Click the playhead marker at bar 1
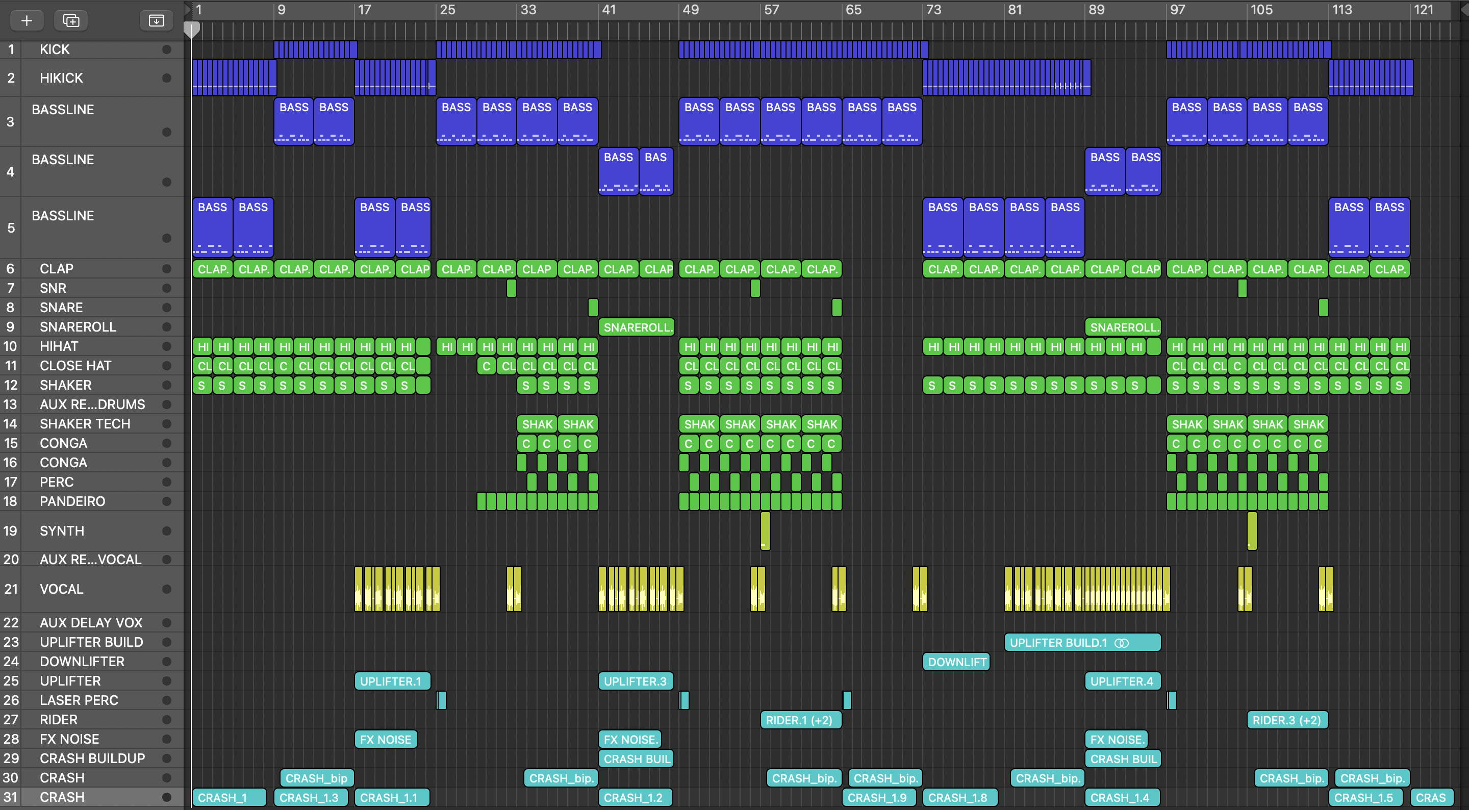1469x810 pixels. pos(192,30)
